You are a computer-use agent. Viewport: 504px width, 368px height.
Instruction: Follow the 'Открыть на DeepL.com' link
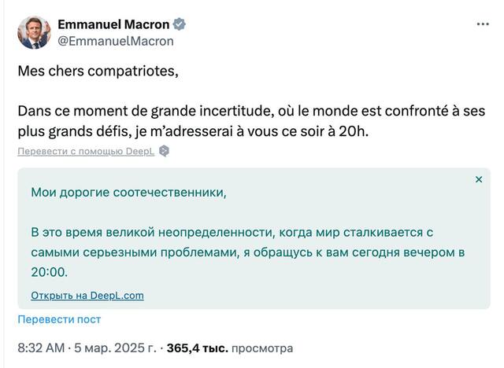[x=87, y=296]
